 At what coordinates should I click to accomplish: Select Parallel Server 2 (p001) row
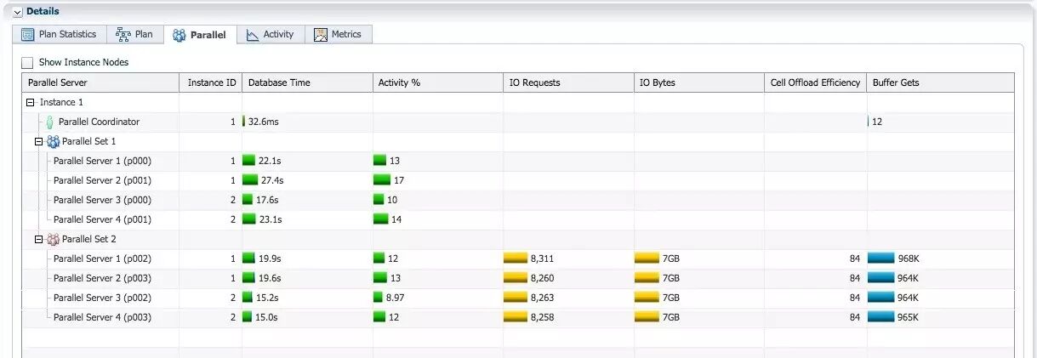[517, 180]
